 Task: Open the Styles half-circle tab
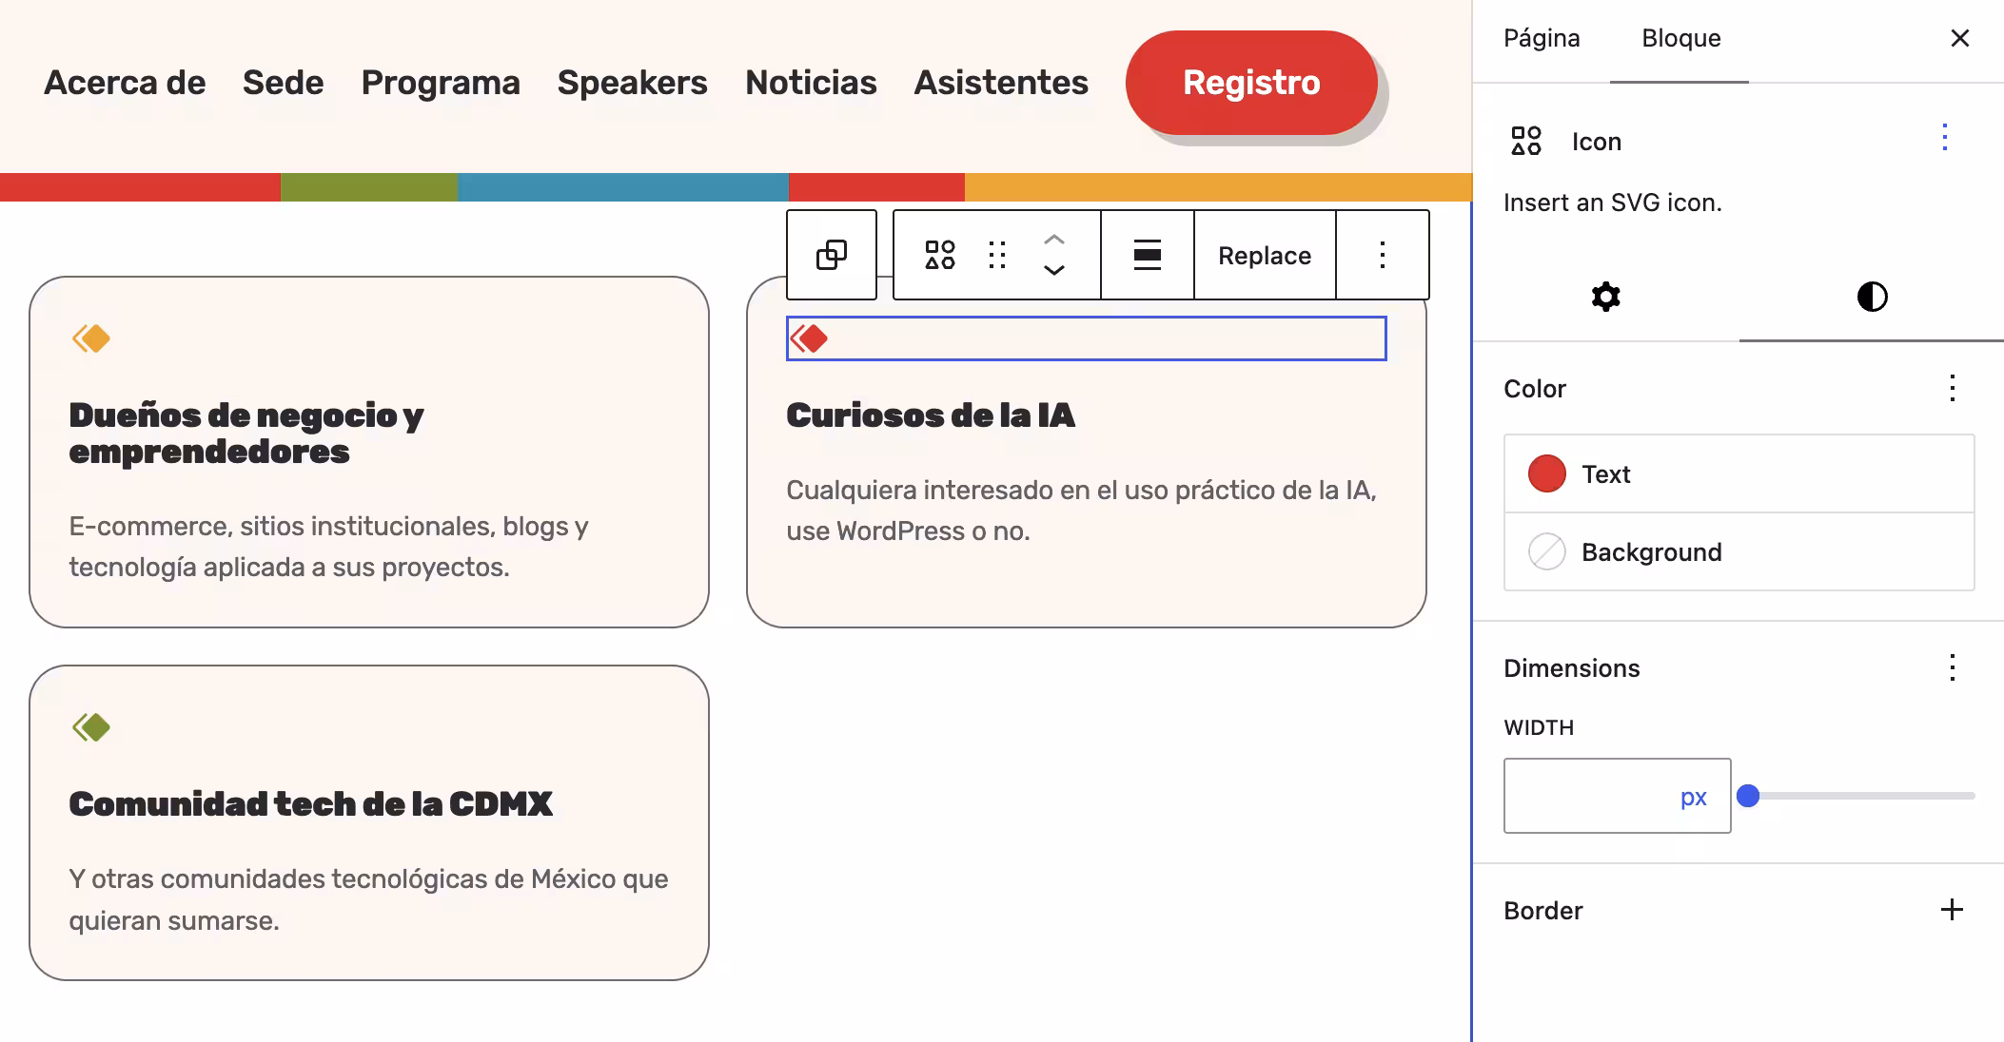[1872, 297]
